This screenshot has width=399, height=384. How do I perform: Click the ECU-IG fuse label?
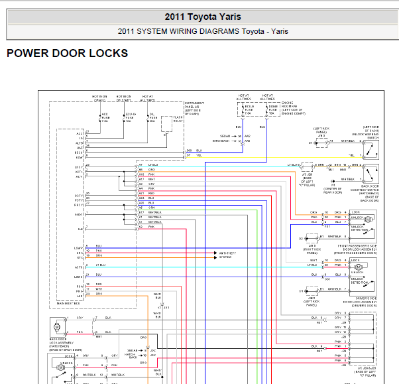coord(131,117)
